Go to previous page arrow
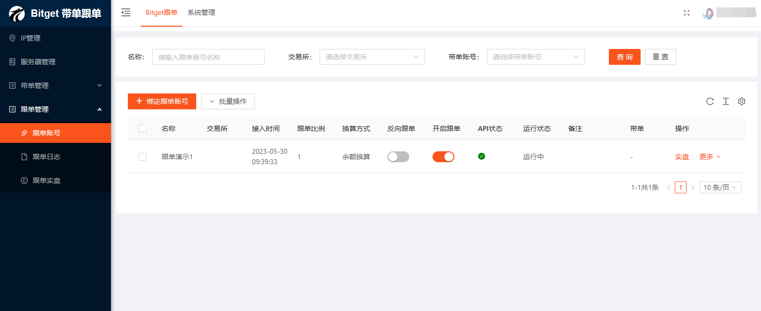The width and height of the screenshot is (761, 311). [x=669, y=187]
